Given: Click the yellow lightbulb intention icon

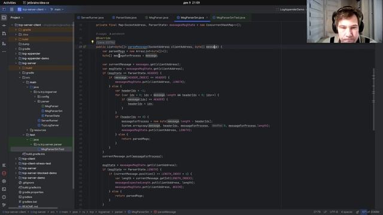Looking at the screenshot, I should point(92,42).
